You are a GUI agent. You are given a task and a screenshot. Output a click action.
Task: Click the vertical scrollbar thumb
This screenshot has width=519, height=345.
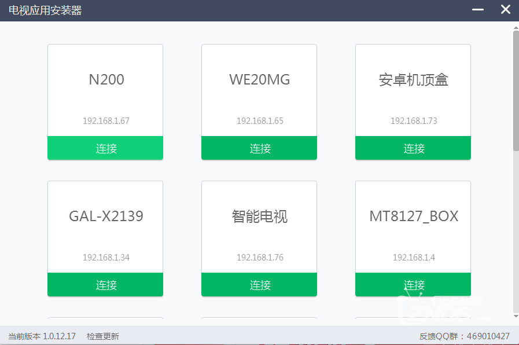click(x=516, y=91)
